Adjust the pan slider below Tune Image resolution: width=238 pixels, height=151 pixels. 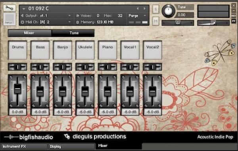click(x=178, y=23)
